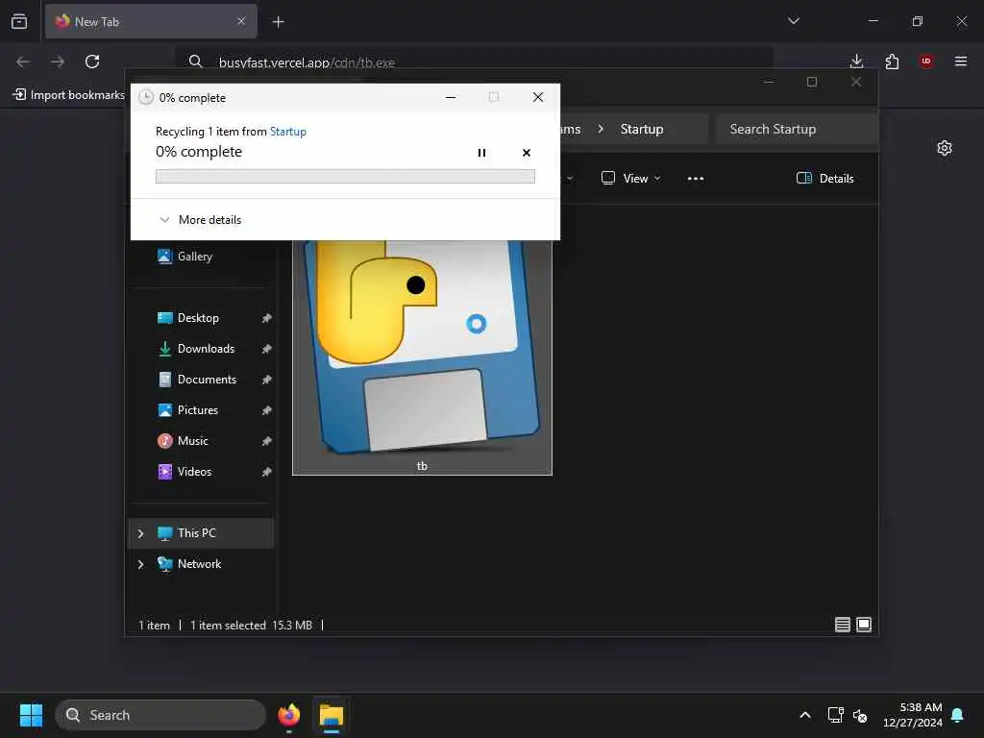This screenshot has height=738, width=984.
Task: Toggle the Details pane
Action: (x=825, y=178)
